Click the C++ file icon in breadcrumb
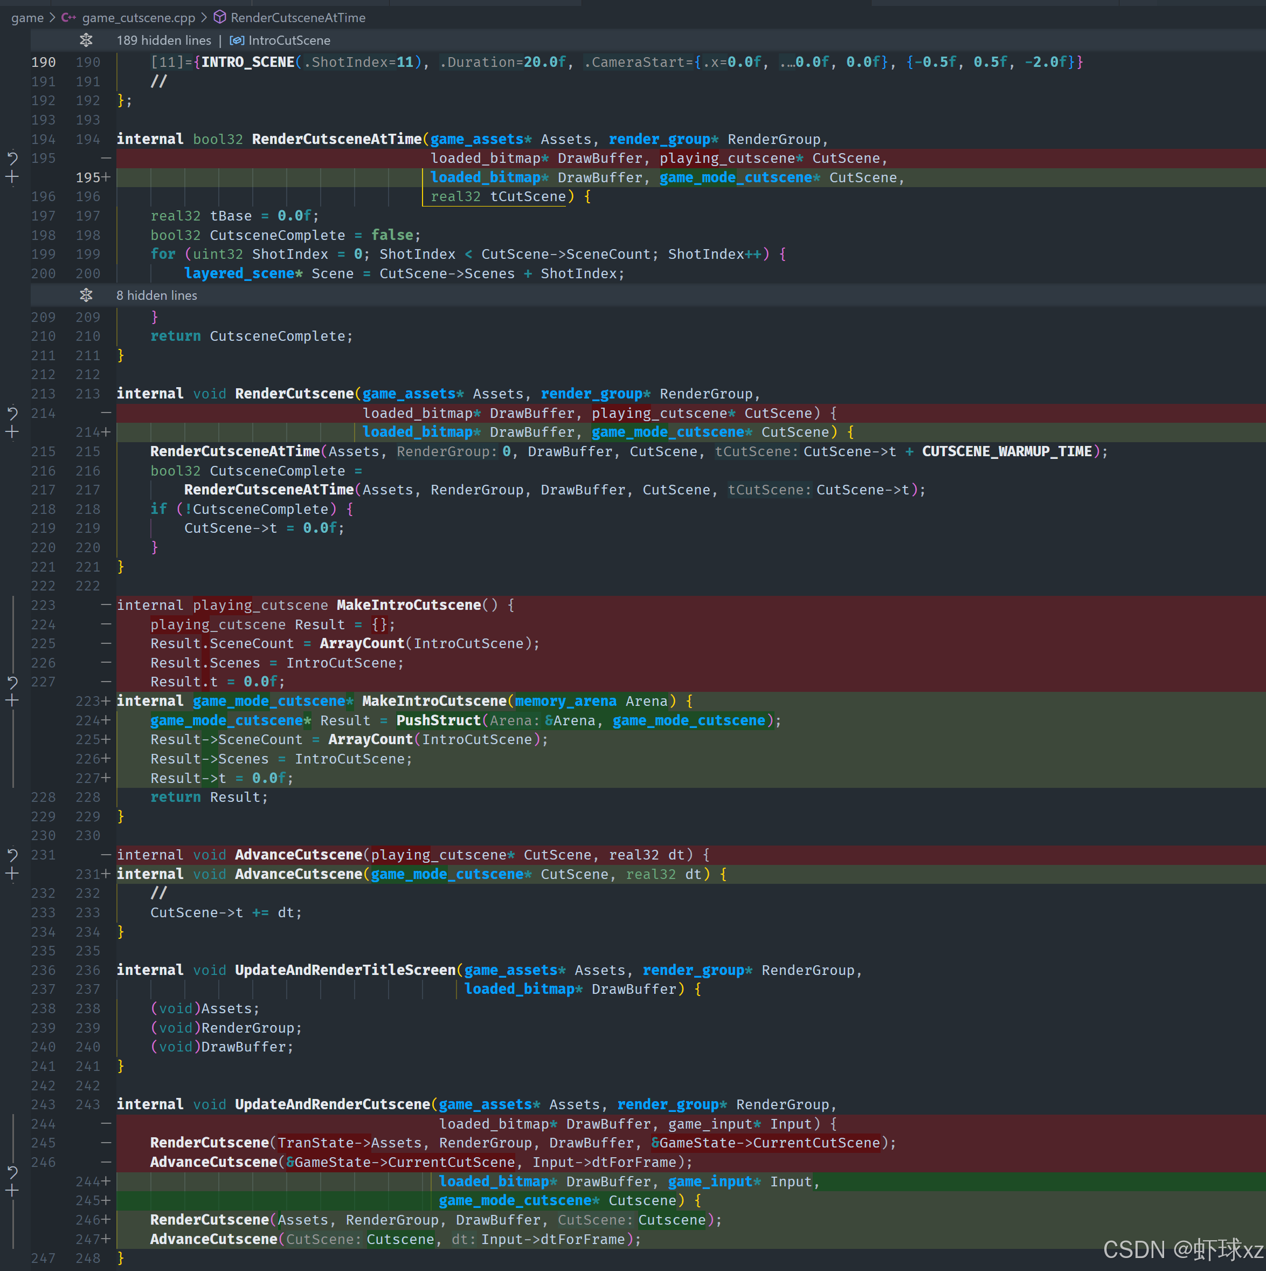The height and width of the screenshot is (1271, 1266). (x=68, y=18)
